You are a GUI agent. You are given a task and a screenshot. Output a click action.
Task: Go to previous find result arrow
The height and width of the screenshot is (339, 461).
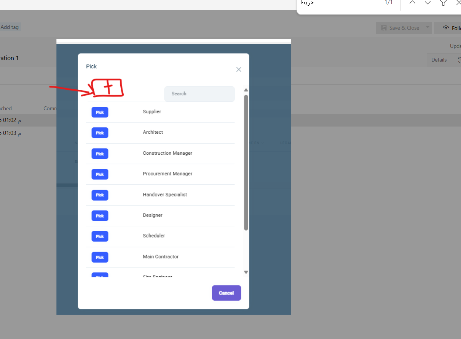(412, 3)
